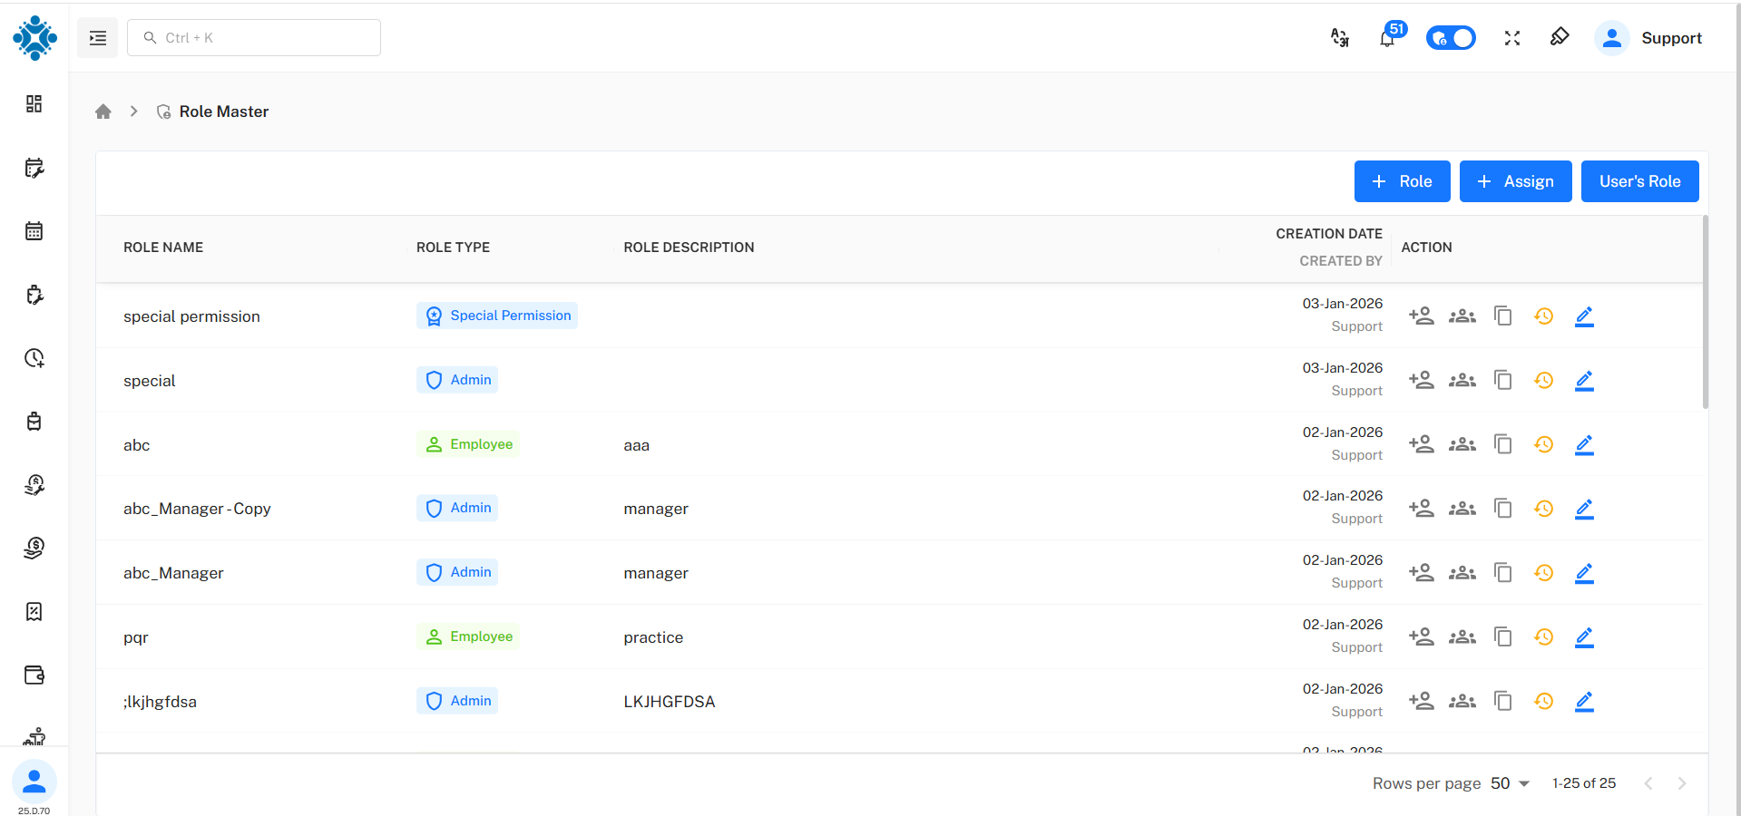Image resolution: width=1741 pixels, height=816 pixels.
Task: Click add-user icon for abc role
Action: [x=1421, y=444]
